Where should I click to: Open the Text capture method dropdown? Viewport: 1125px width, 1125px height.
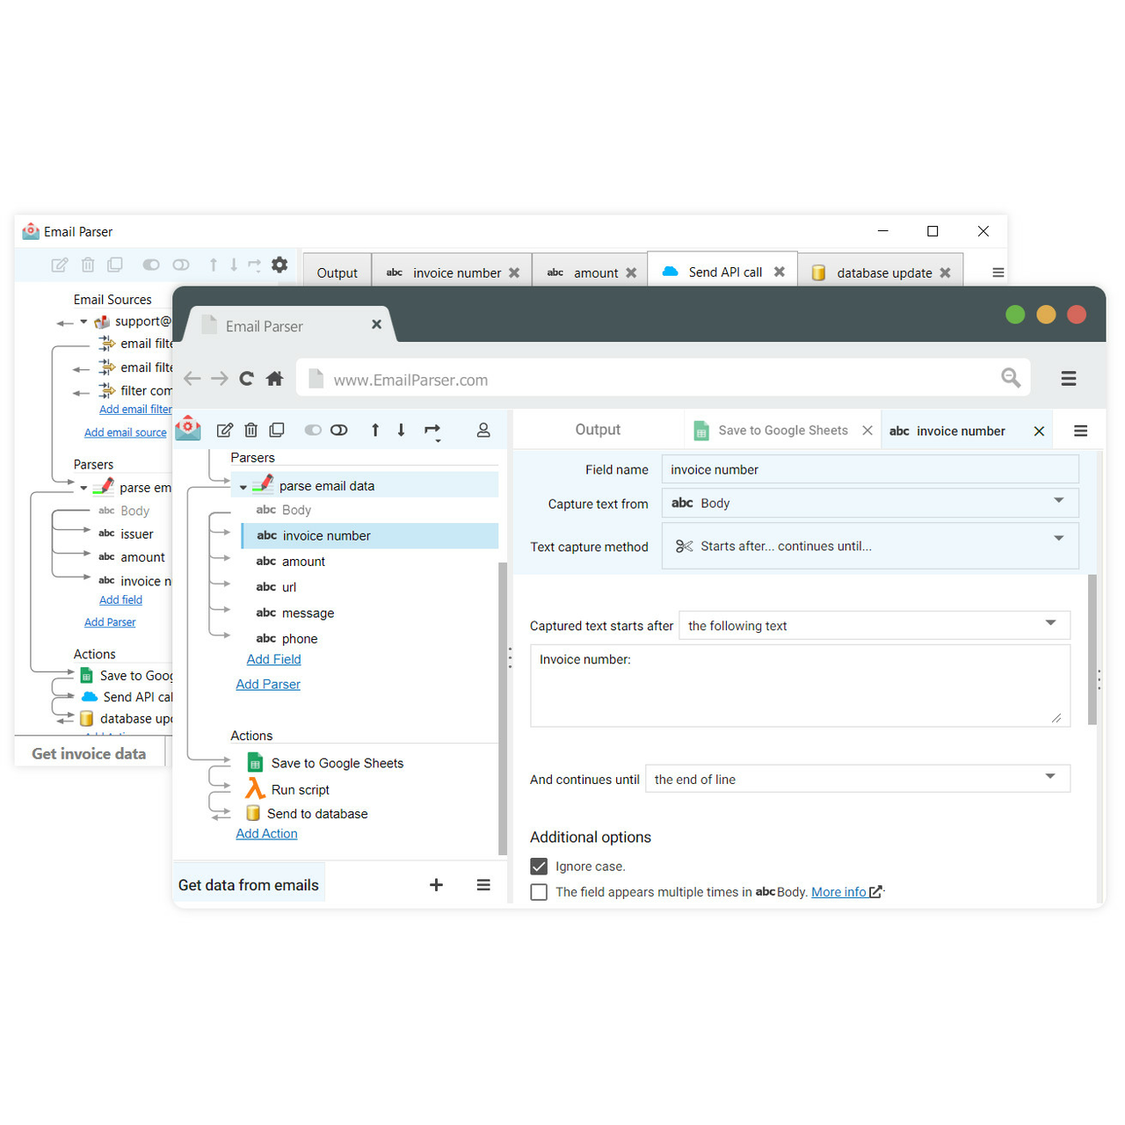coord(869,546)
